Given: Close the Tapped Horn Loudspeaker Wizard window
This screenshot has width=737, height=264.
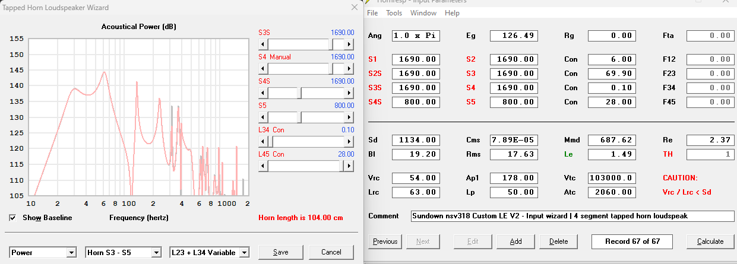Looking at the screenshot, I should click(355, 7).
